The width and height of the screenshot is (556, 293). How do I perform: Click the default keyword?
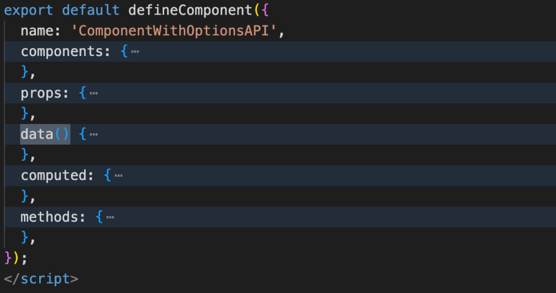click(x=91, y=11)
